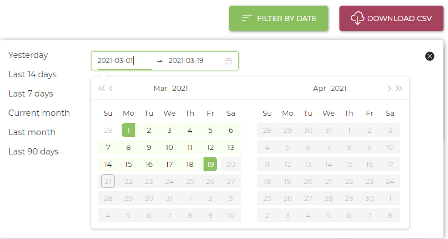This screenshot has height=239, width=448.
Task: Click the start date field 2021-03-01
Action: coord(125,61)
